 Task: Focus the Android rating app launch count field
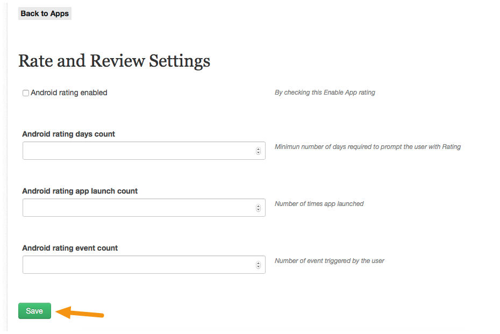coord(144,208)
